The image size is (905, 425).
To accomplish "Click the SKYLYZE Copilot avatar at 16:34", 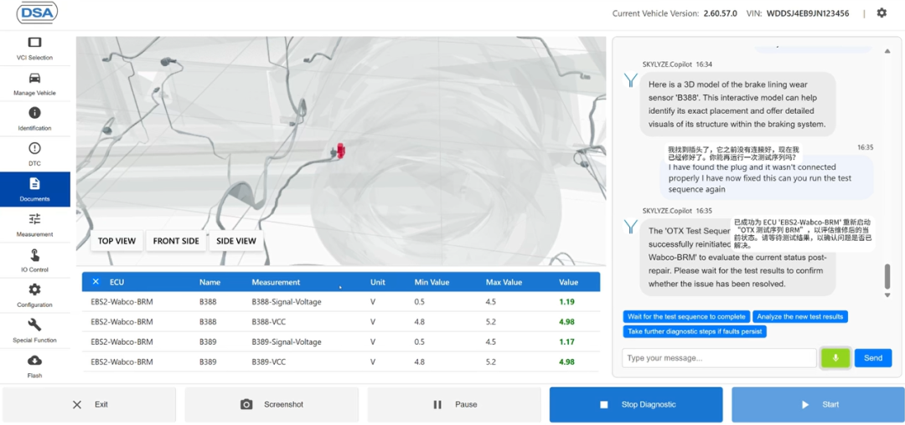I will pyautogui.click(x=632, y=80).
